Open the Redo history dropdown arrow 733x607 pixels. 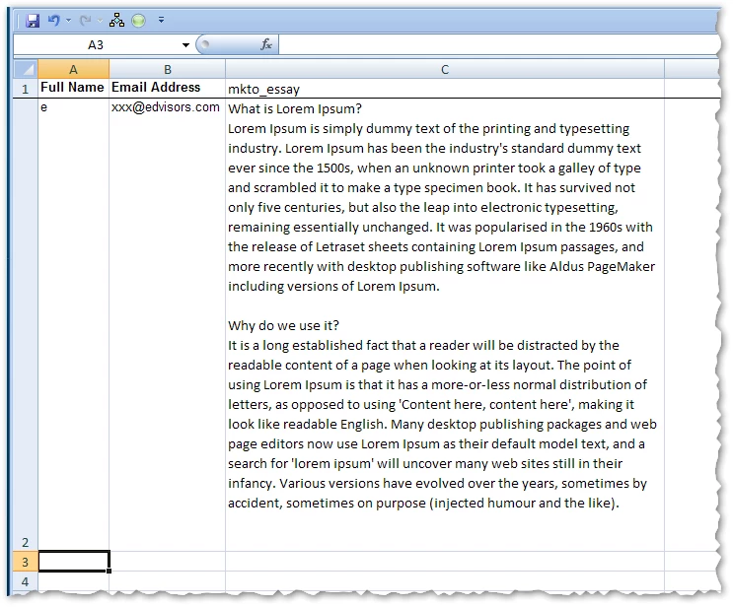tap(100, 20)
